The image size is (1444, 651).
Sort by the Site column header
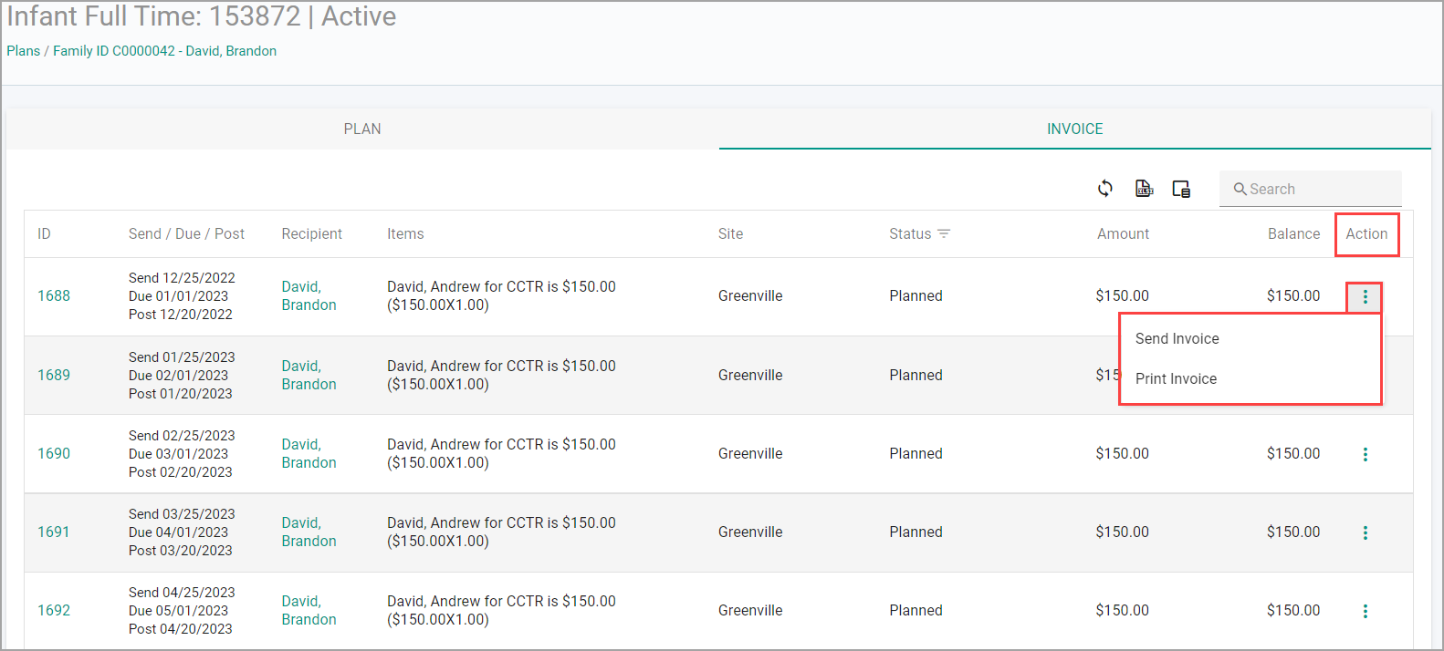click(730, 234)
